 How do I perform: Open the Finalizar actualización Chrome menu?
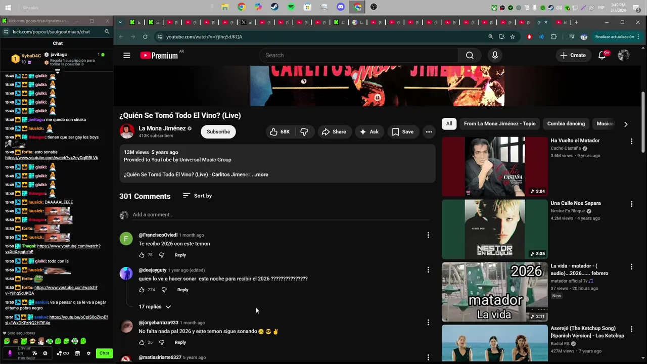pos(617,37)
